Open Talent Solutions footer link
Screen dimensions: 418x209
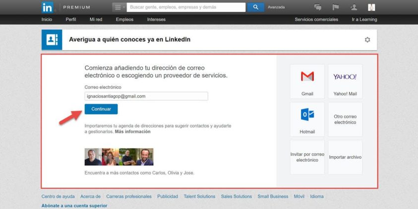pos(199,197)
